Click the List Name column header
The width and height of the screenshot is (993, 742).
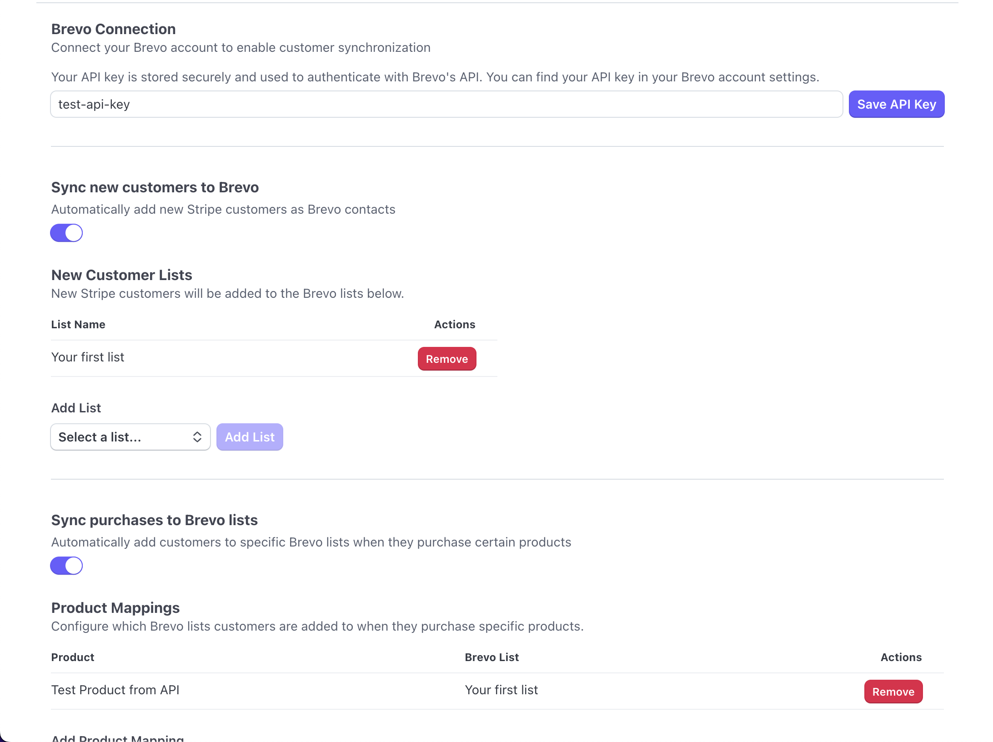click(78, 325)
